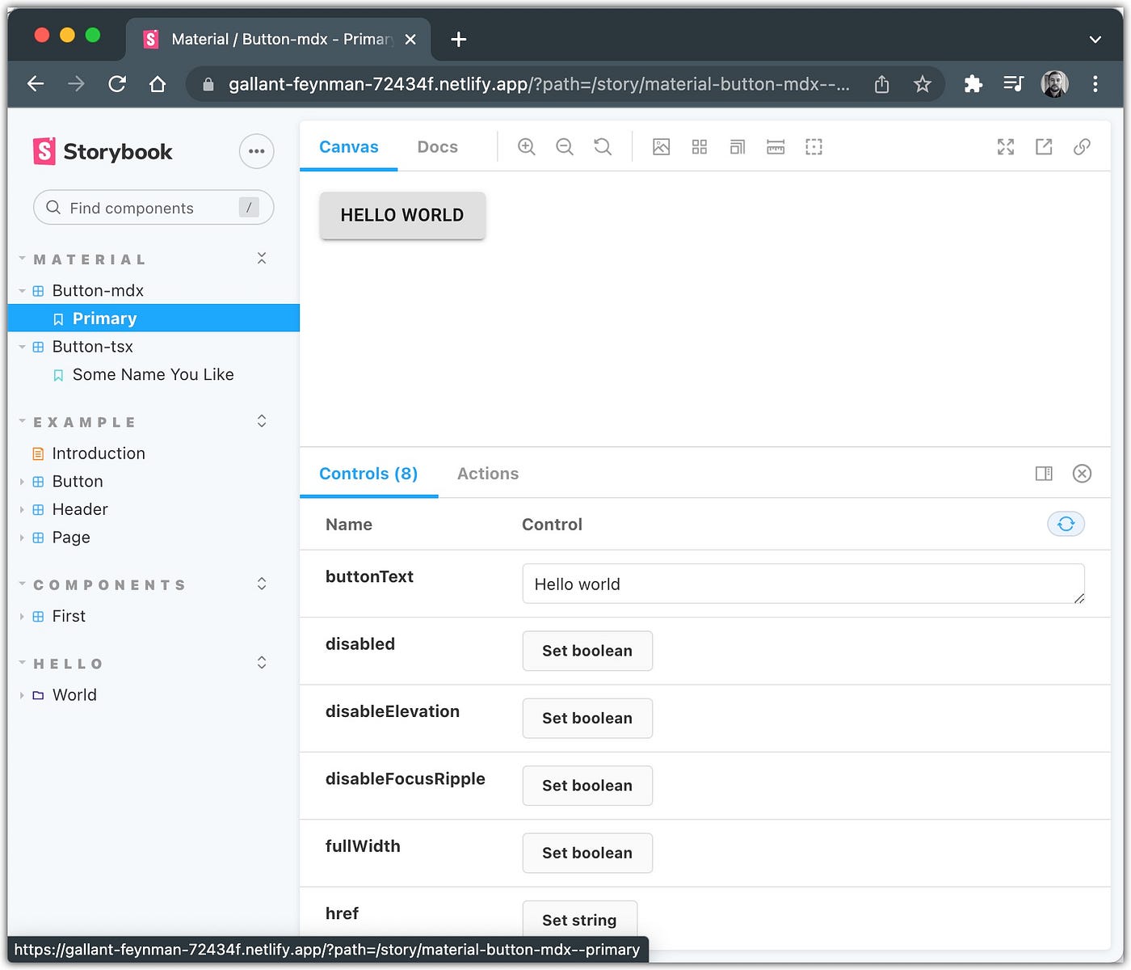Enable the measure tool
Viewport: 1131px width, 970px height.
776,146
